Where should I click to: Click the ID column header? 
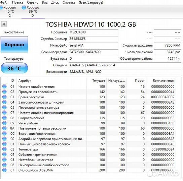[x=12, y=80]
